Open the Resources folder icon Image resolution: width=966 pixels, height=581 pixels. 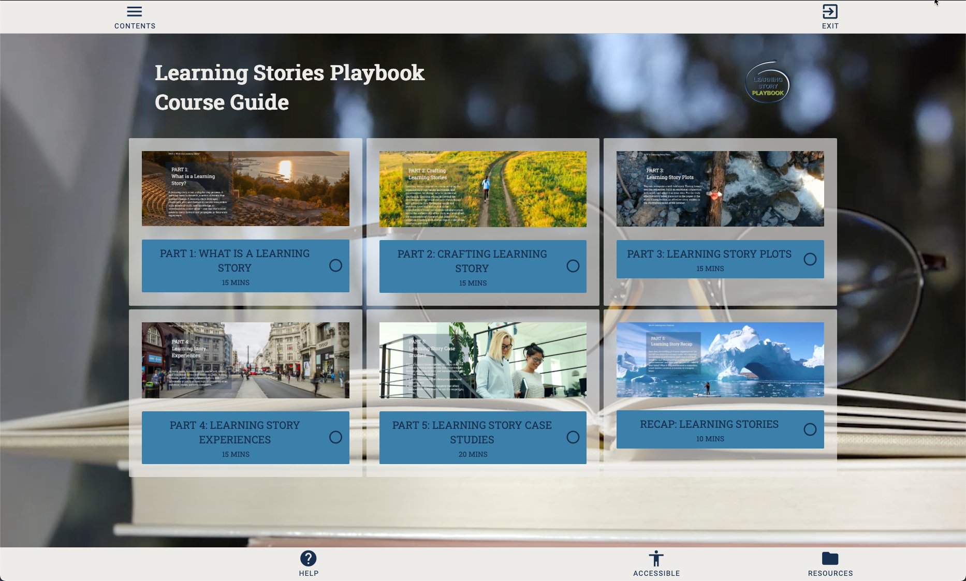point(830,558)
